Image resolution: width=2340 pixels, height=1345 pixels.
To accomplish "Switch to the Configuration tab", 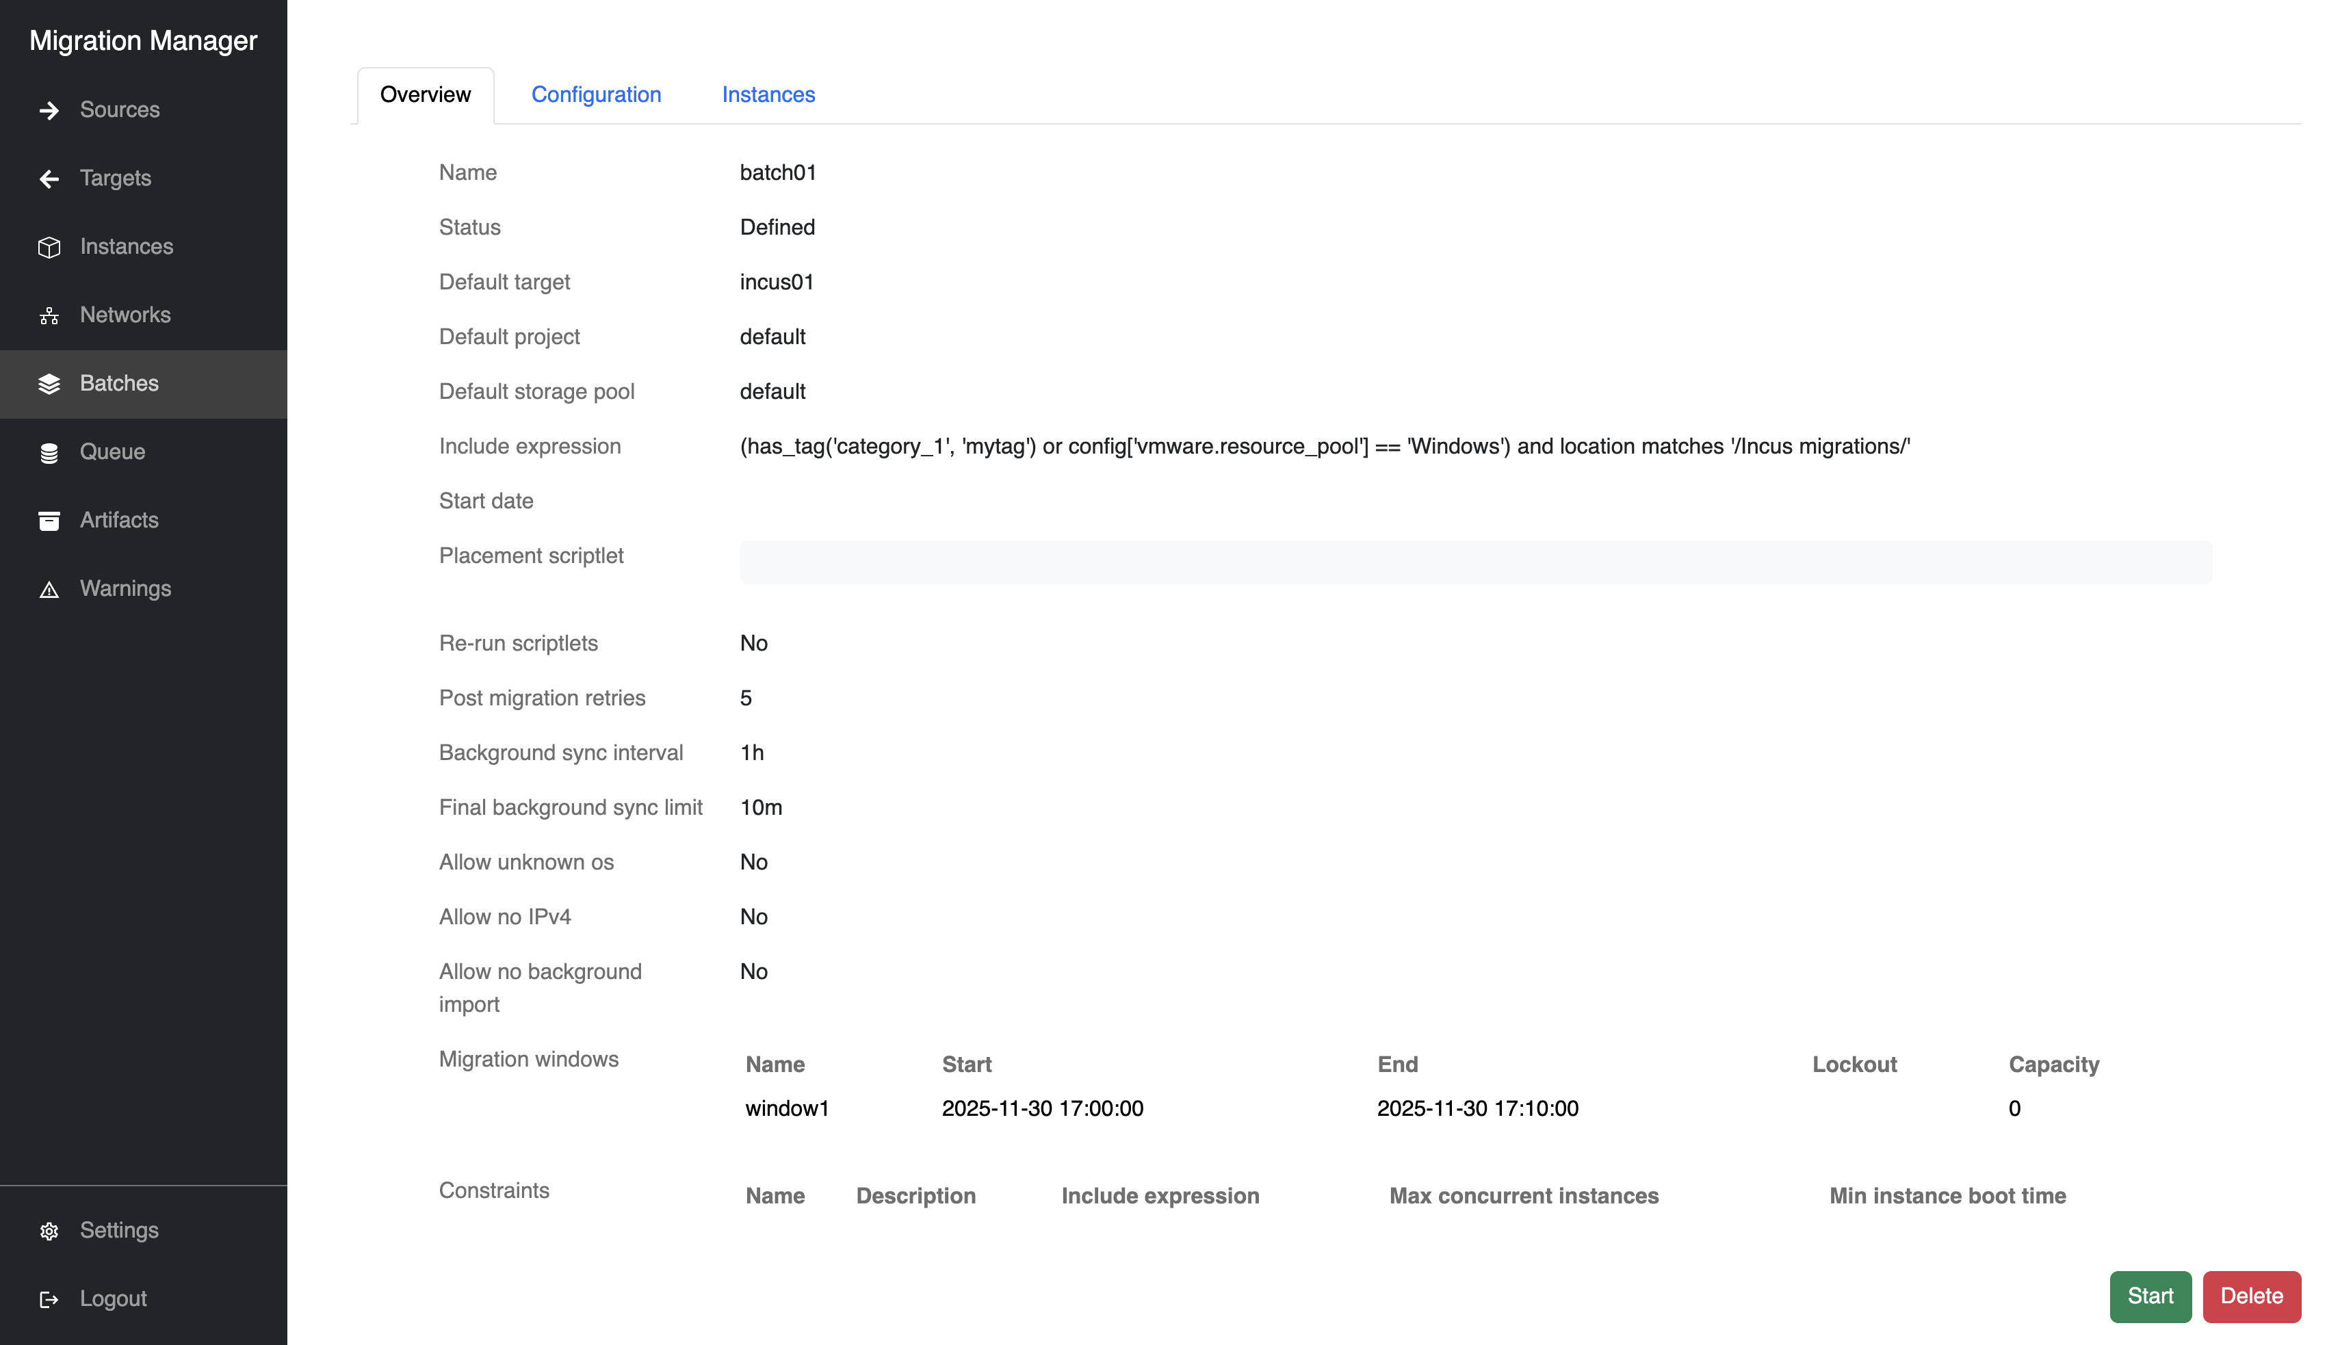I will 596,94.
